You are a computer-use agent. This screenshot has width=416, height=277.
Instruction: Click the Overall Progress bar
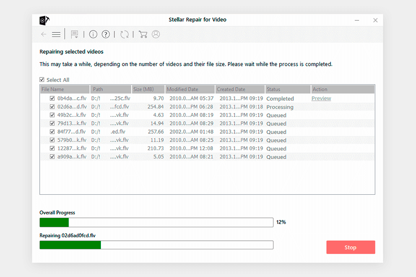point(156,222)
